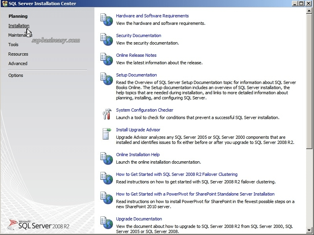Maximize the SQL Server Installation Center window
Screen dimensions: 314x235
click(301, 4)
